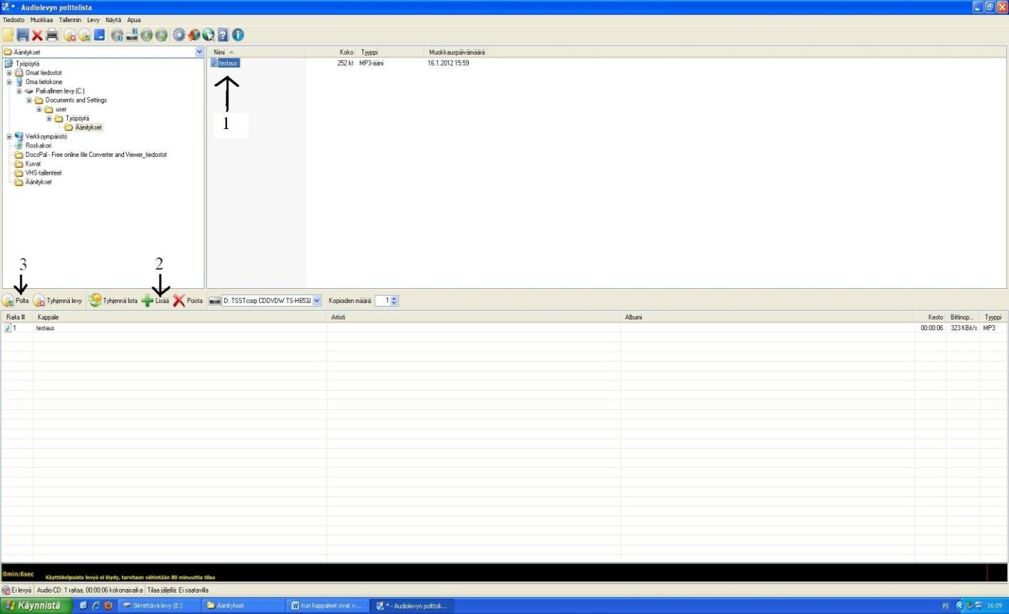
Task: Toggle the expander next to the user folder
Action: point(39,109)
